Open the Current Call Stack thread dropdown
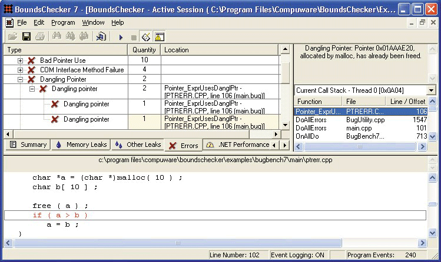The width and height of the screenshot is (441, 262). point(431,90)
